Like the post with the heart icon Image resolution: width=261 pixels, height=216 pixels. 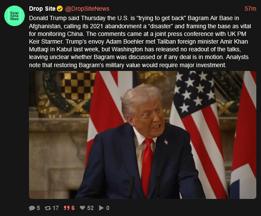[x=82, y=208]
